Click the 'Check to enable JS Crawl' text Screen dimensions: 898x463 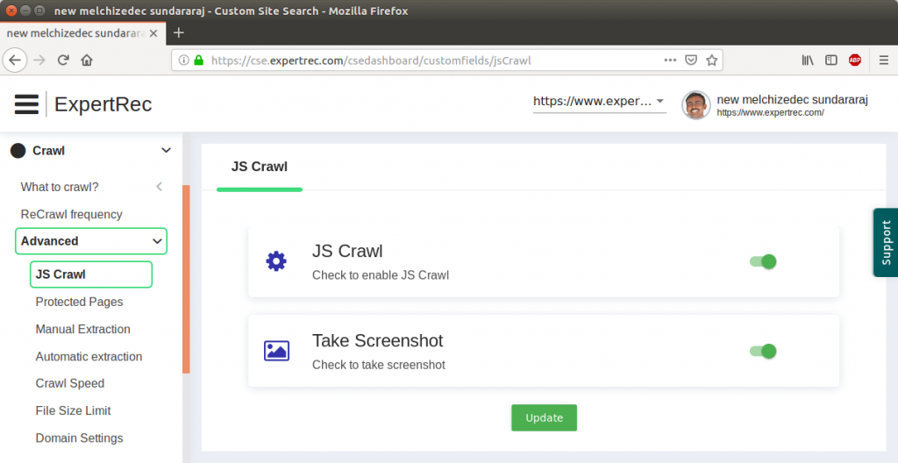coord(381,275)
